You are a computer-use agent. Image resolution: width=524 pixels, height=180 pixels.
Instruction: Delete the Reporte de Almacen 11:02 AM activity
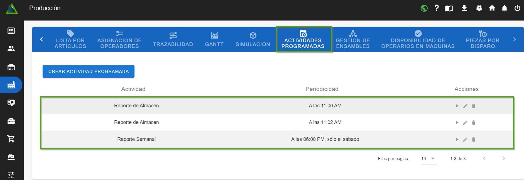474,123
